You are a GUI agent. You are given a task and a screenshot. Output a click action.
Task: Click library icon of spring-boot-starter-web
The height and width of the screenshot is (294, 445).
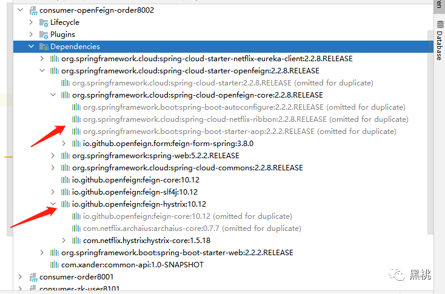(x=55, y=253)
